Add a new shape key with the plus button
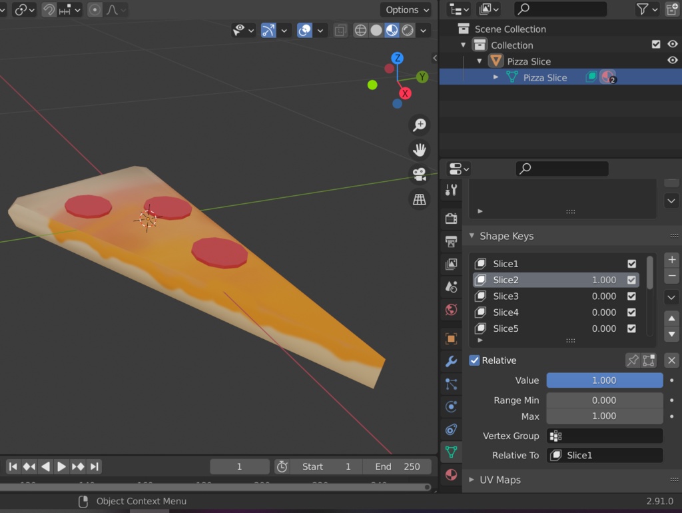Screen dimensions: 682x513 pyautogui.click(x=671, y=260)
